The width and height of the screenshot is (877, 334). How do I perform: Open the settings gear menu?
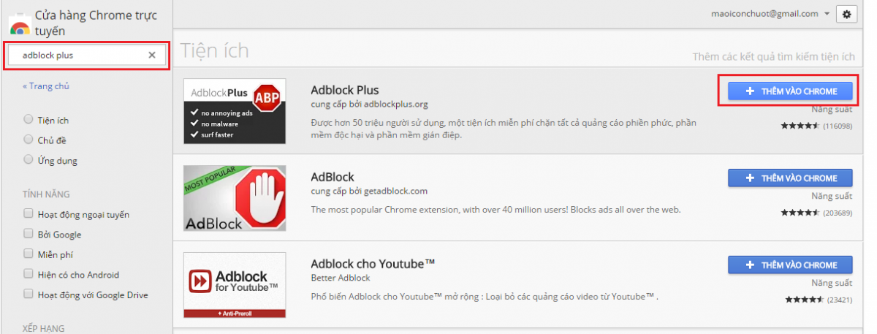coord(847,14)
